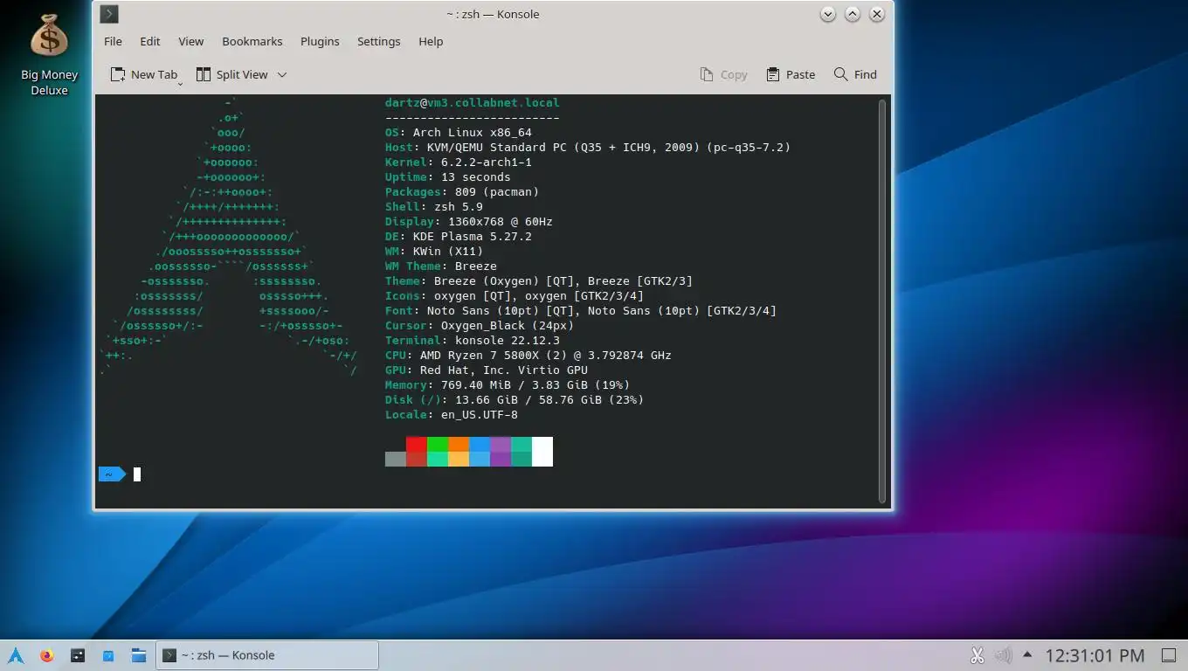Click the white color block in neofetch output
1188x671 pixels.
(542, 452)
